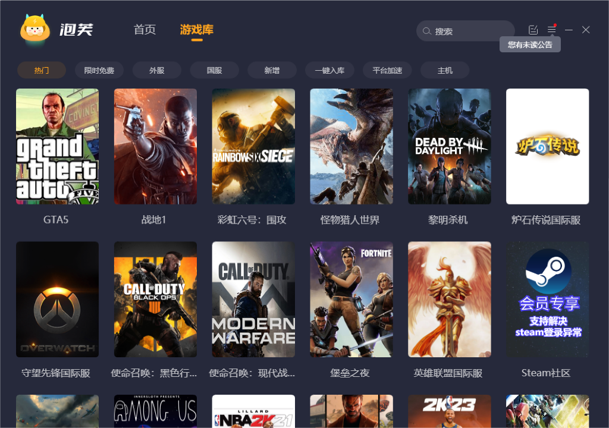Image resolution: width=609 pixels, height=428 pixels.
Task: Open the Grand Theft Auto V cover
Action: click(58, 146)
